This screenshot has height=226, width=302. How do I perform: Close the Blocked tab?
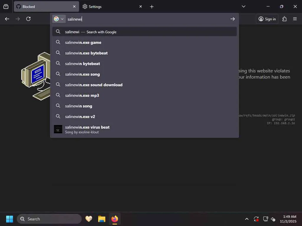[74, 6]
